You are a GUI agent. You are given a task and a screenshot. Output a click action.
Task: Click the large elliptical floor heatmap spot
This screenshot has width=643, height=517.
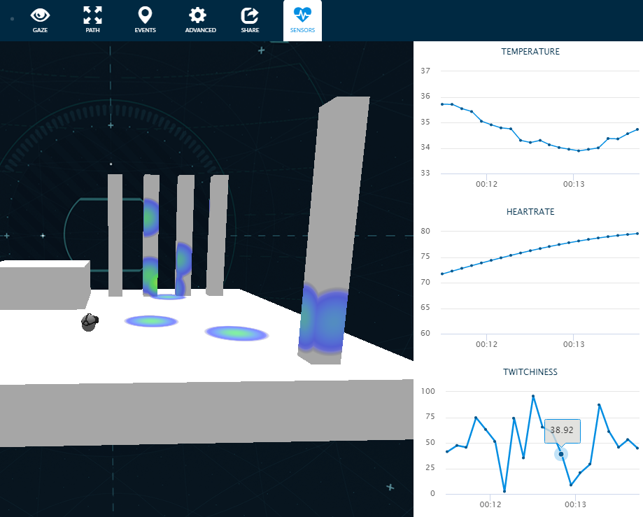(x=236, y=333)
